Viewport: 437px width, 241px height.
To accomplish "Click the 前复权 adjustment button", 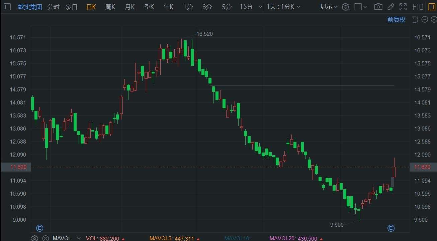I will click(x=396, y=19).
